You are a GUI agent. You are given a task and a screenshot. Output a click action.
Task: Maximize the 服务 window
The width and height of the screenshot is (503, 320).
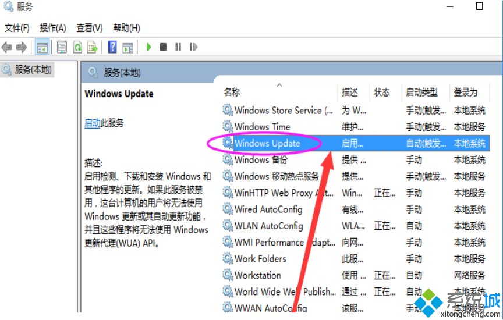(479, 6)
